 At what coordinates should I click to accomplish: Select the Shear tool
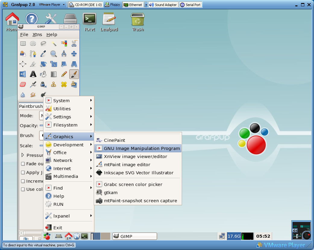click(64, 64)
